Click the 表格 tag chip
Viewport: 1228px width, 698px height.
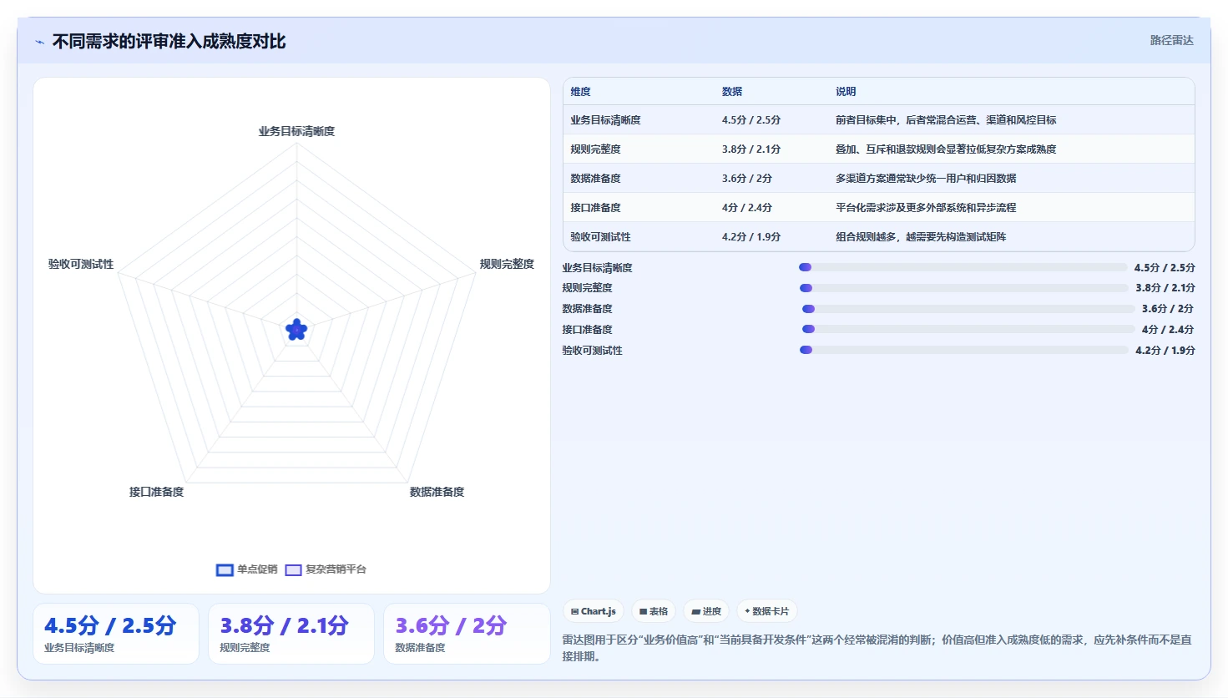654,611
